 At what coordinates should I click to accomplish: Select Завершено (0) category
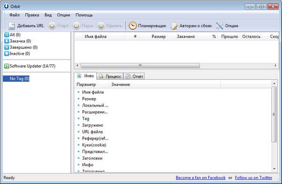coord(23,47)
